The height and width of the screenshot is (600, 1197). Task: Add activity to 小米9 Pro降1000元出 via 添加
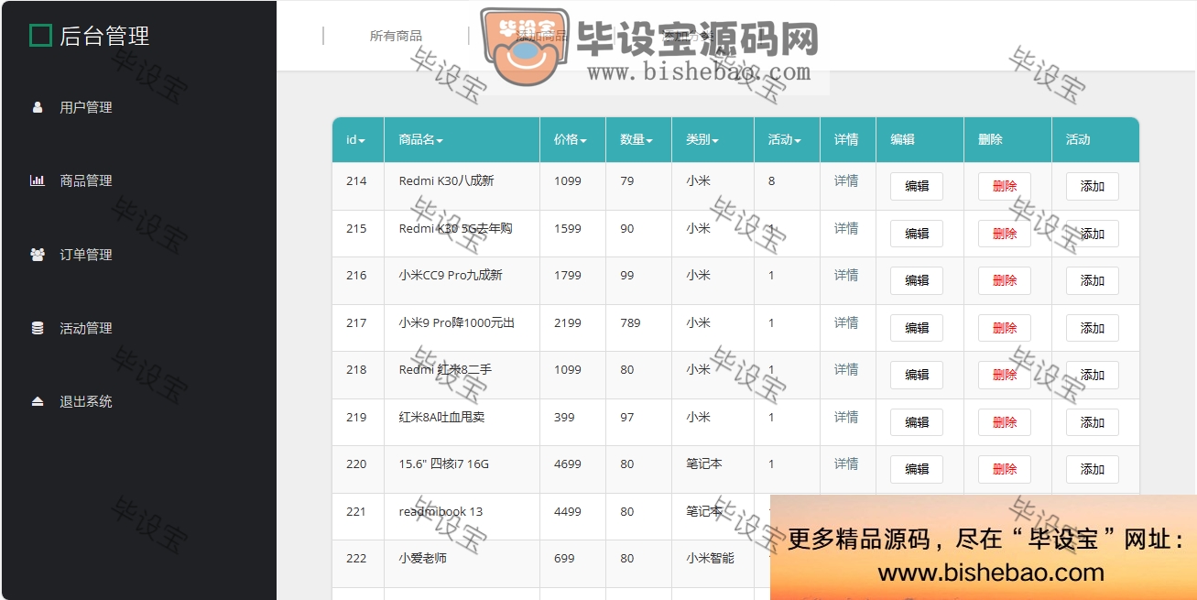tap(1093, 328)
